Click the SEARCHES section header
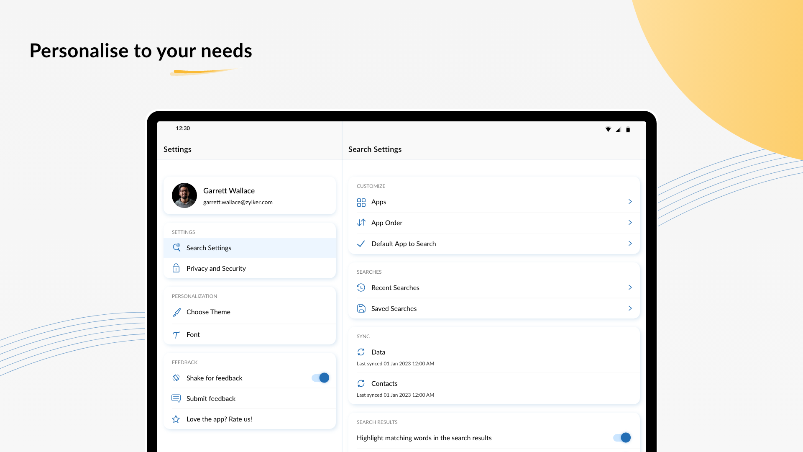The height and width of the screenshot is (452, 803). pyautogui.click(x=369, y=272)
